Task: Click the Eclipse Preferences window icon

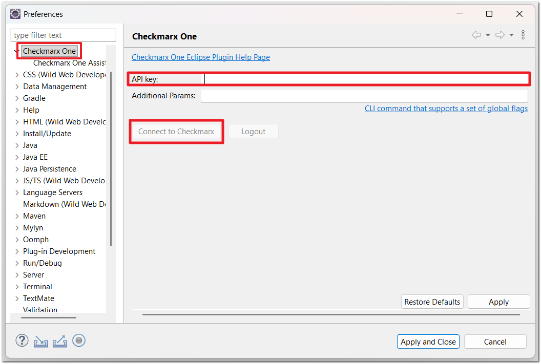Action: pos(15,14)
